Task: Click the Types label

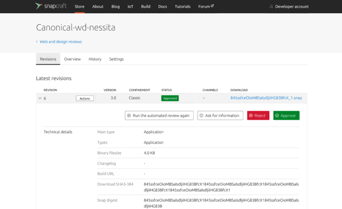Action: pos(102,142)
